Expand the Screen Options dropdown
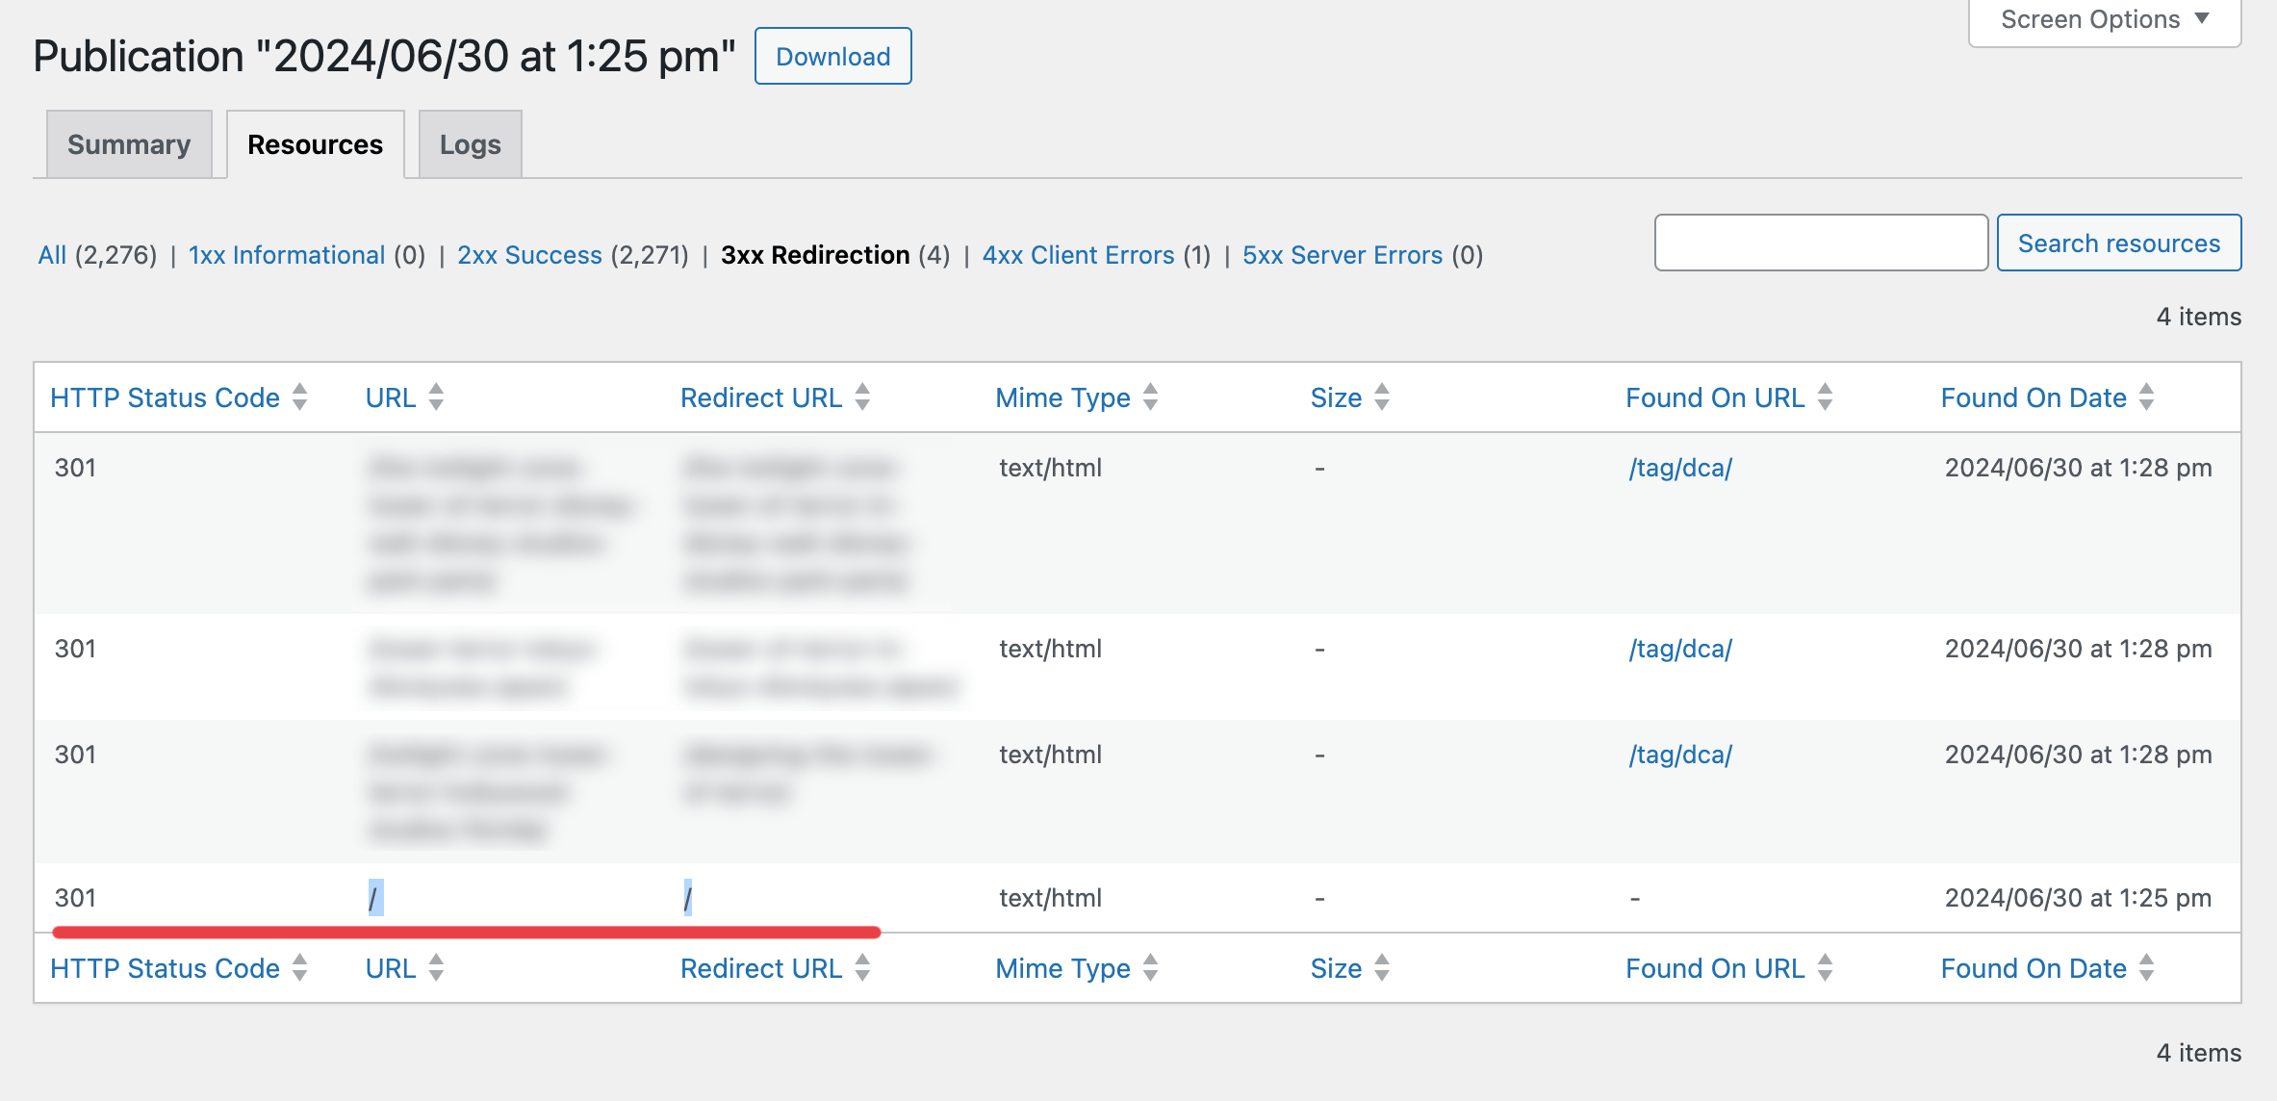 pyautogui.click(x=2104, y=19)
